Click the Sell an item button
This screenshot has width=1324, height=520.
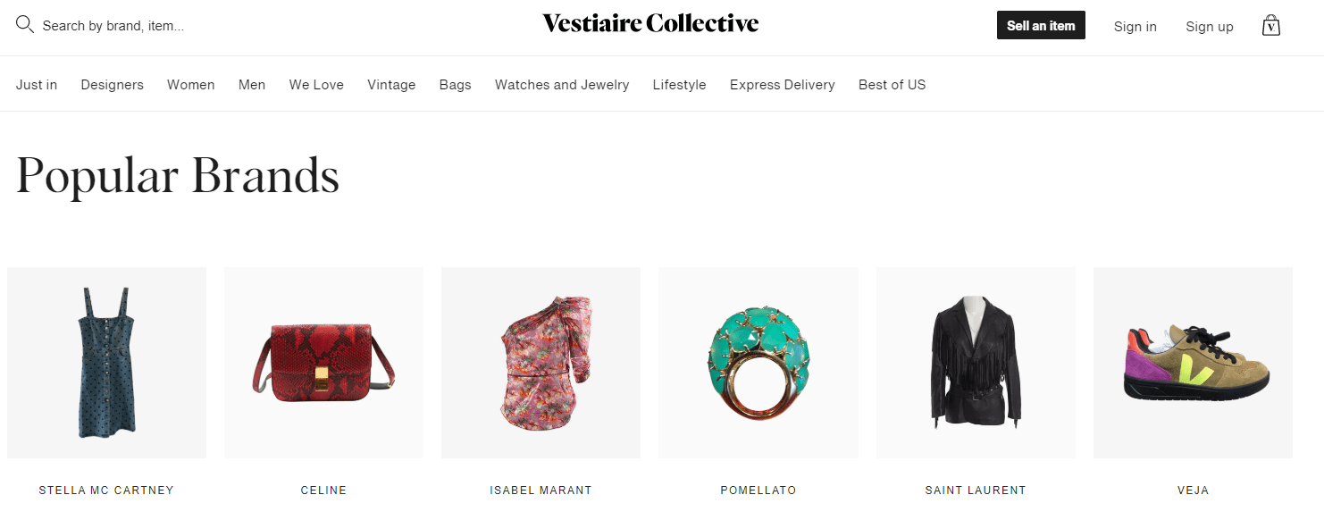1040,25
